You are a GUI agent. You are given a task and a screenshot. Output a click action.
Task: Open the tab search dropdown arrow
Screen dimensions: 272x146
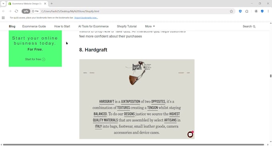tap(3, 4)
